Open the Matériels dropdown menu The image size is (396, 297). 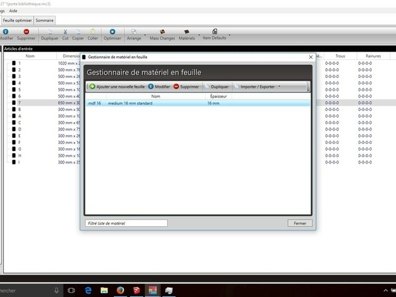[x=188, y=34]
